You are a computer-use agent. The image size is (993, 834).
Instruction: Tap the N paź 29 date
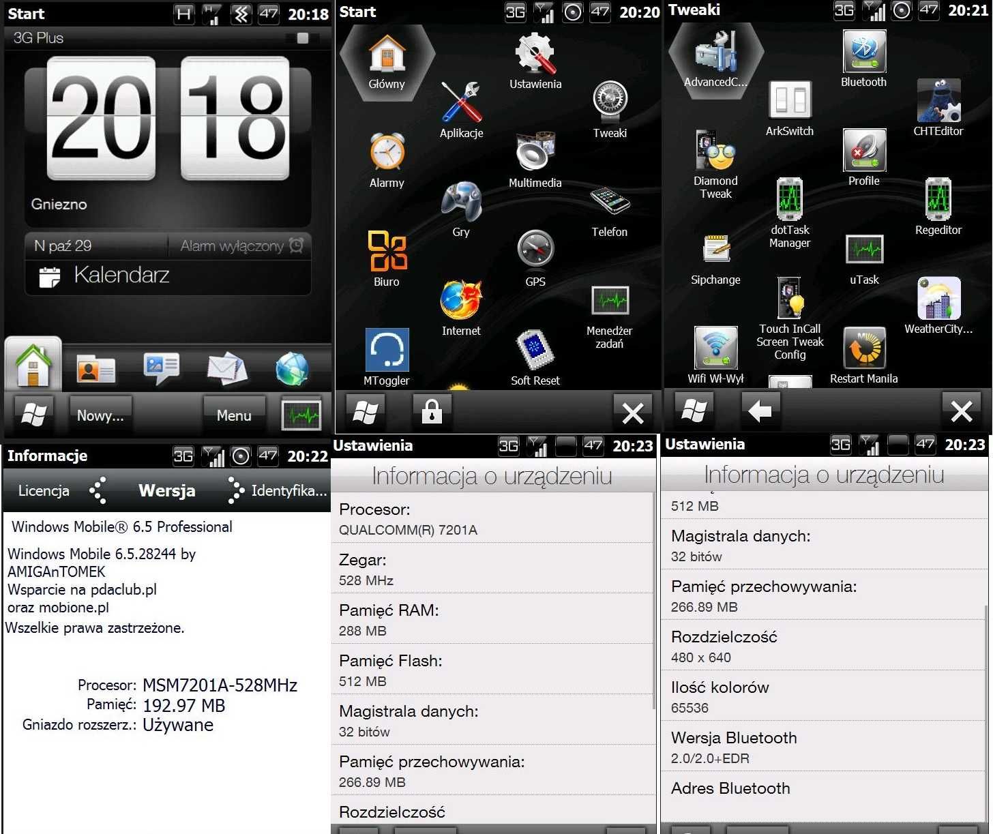[63, 246]
